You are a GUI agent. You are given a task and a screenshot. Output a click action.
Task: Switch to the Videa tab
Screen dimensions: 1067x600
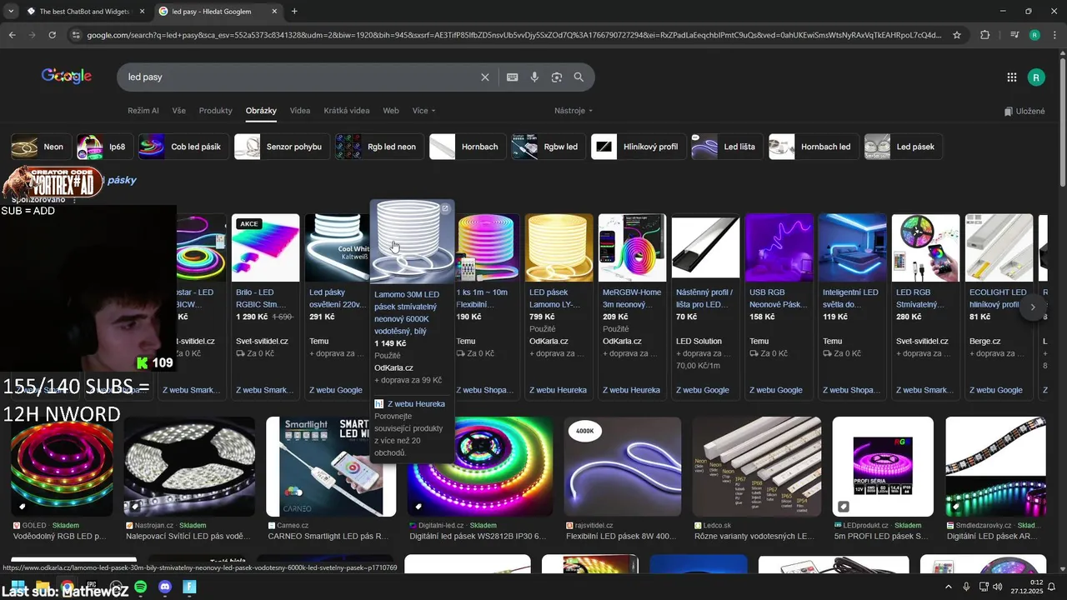pos(300,111)
